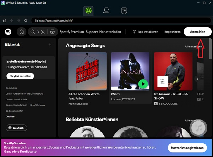Click artist text SSIO, COLORS
213x157 pixels.
168,104
